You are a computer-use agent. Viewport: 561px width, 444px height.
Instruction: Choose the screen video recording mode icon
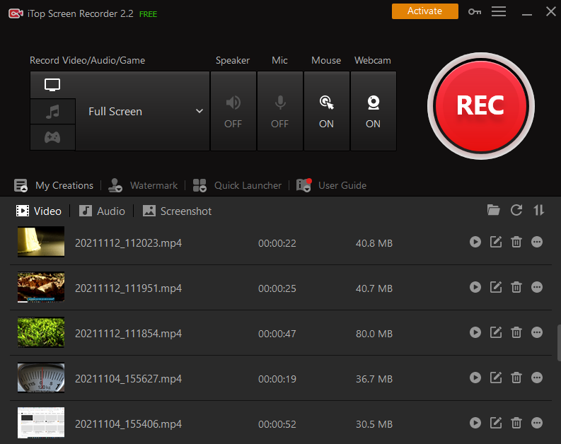click(x=52, y=85)
